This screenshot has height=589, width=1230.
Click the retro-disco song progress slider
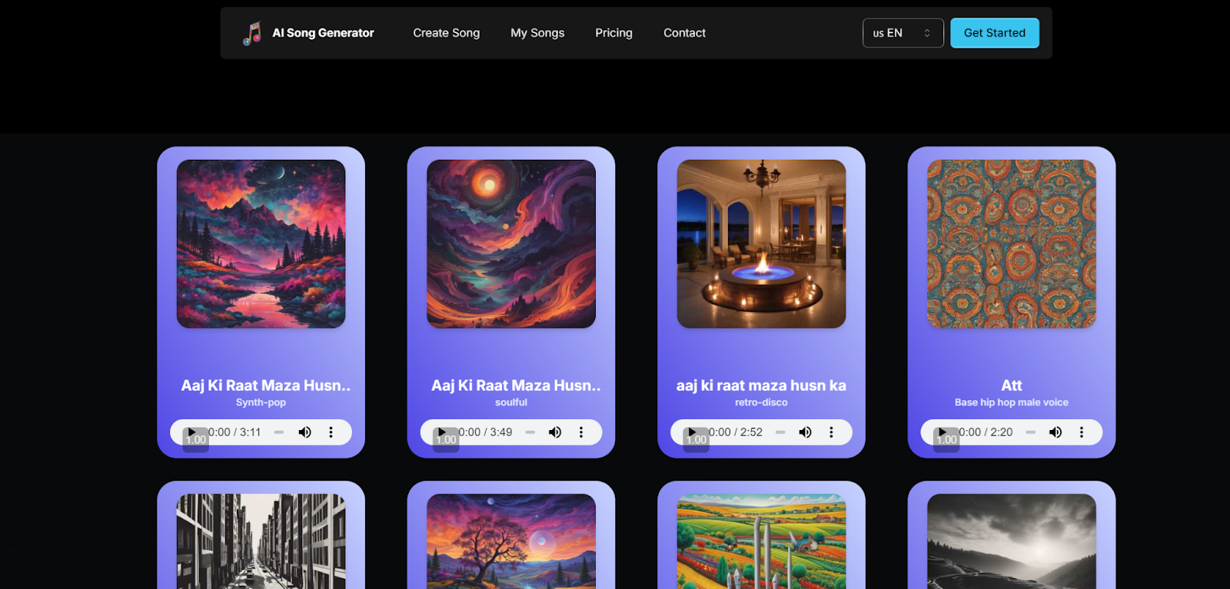(780, 432)
